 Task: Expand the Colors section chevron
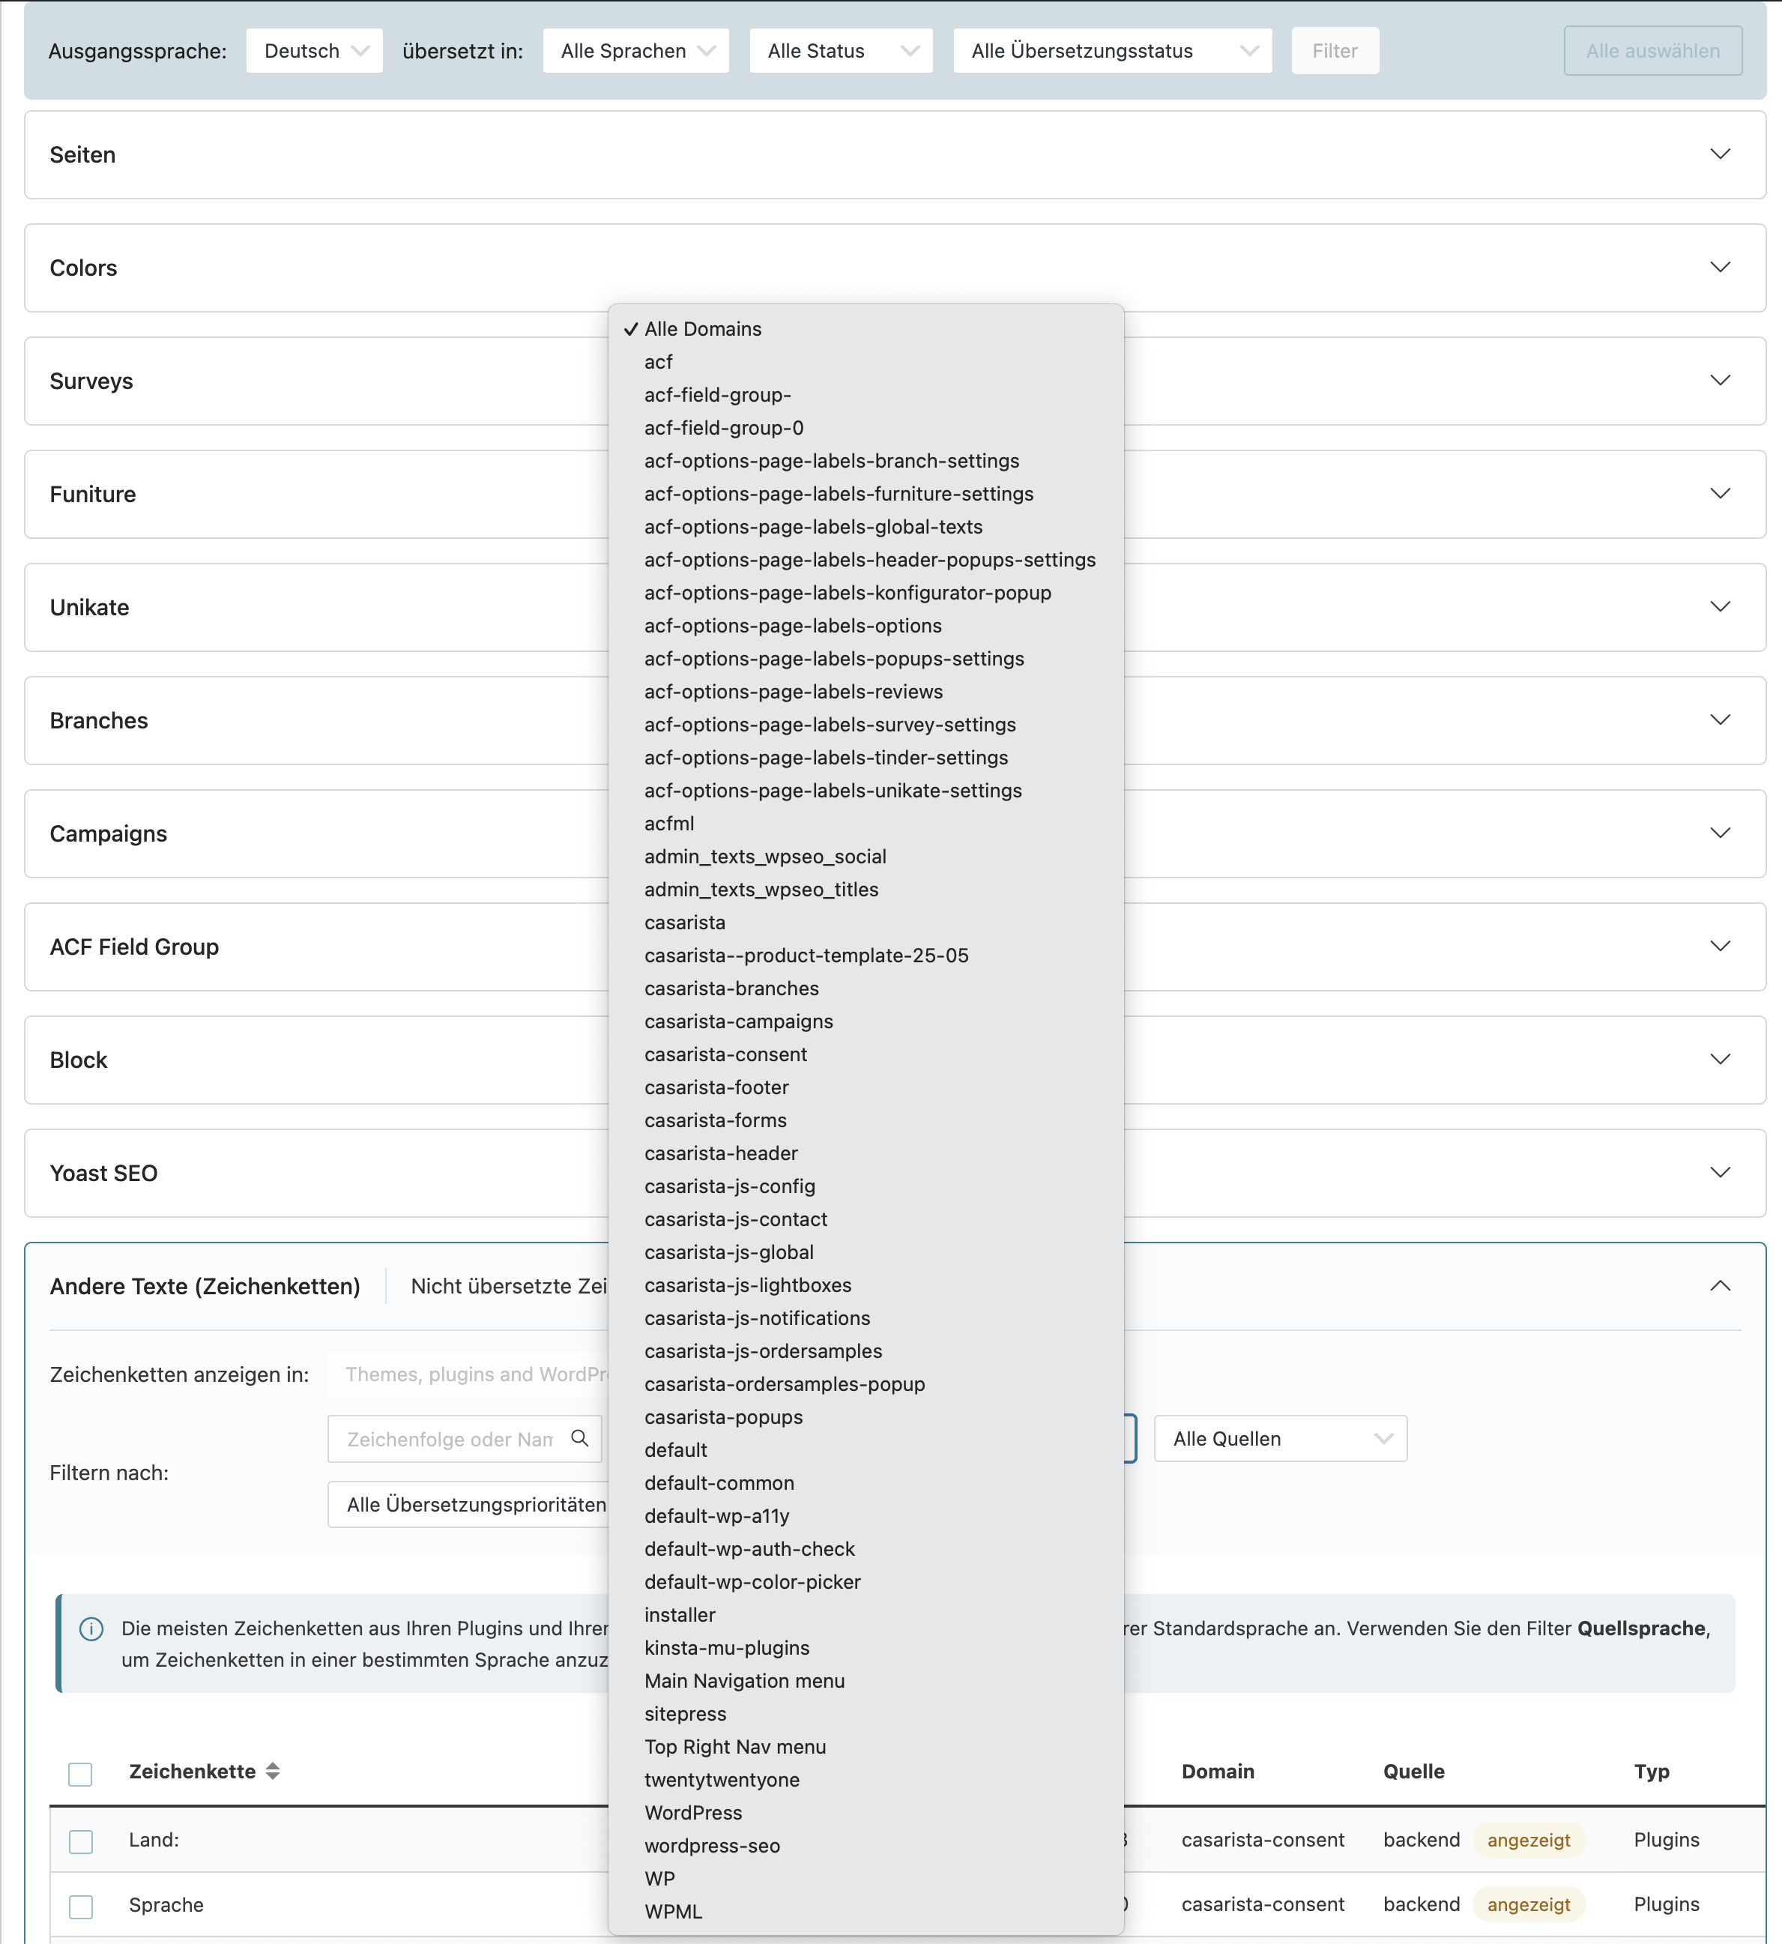(1719, 267)
